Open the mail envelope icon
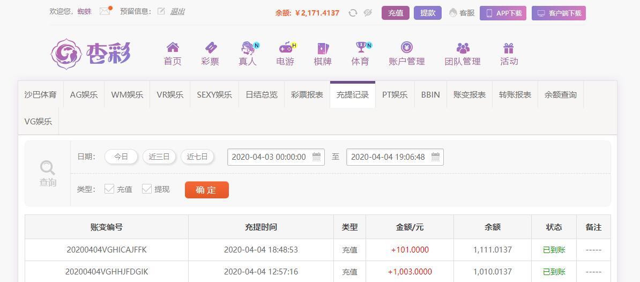The image size is (640, 282). (x=105, y=11)
